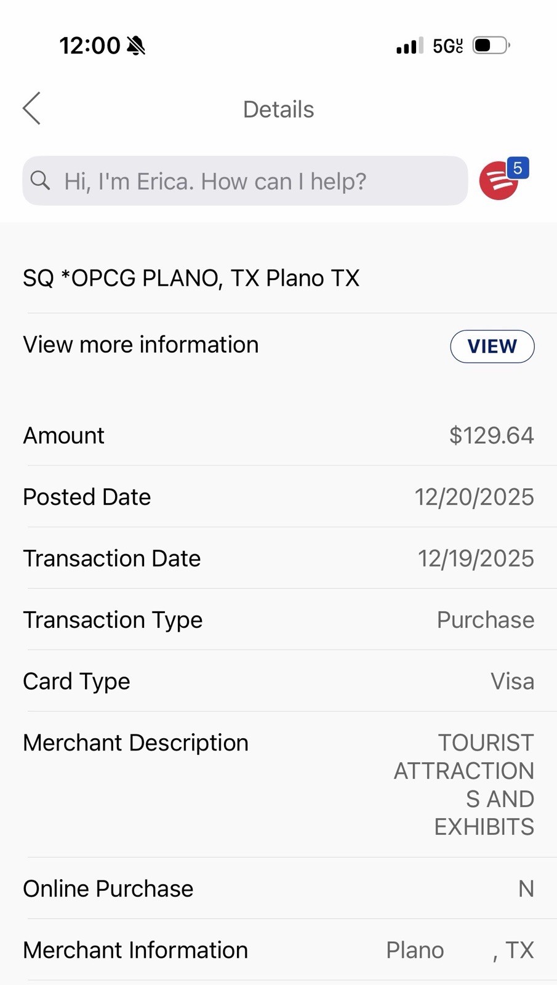Open the Erica assistant flag icon
Screen dimensions: 557x985
coord(498,182)
